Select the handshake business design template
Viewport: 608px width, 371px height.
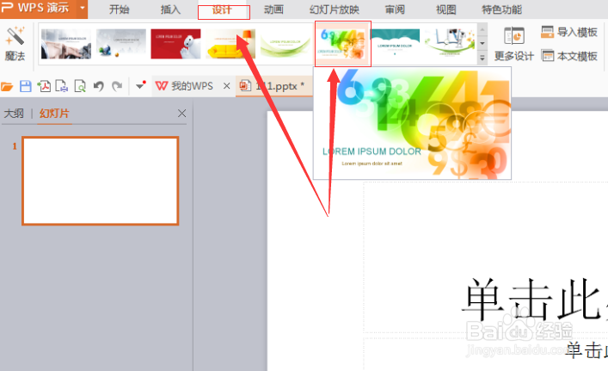point(66,44)
